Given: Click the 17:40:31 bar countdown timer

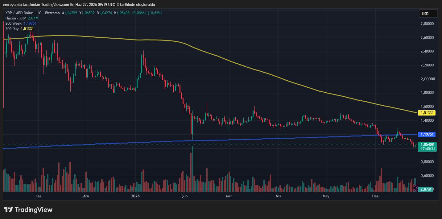Looking at the screenshot, I should [x=427, y=149].
